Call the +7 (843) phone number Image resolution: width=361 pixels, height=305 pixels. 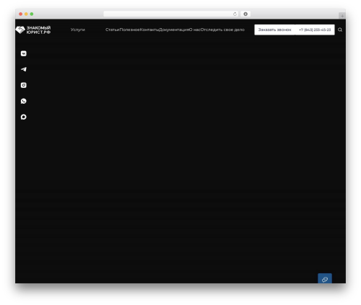click(x=315, y=30)
